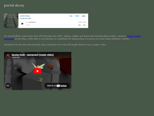Viewport: 154px width, 116px height.
Task: Click the portal decay page heading
Action: pyautogui.click(x=14, y=5)
